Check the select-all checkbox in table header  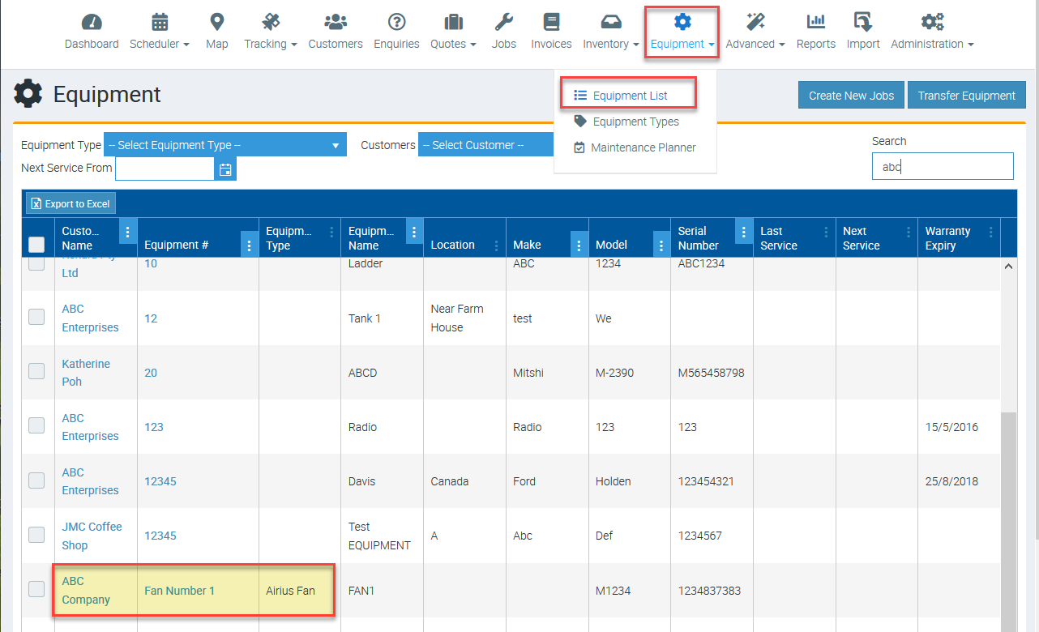pyautogui.click(x=36, y=244)
